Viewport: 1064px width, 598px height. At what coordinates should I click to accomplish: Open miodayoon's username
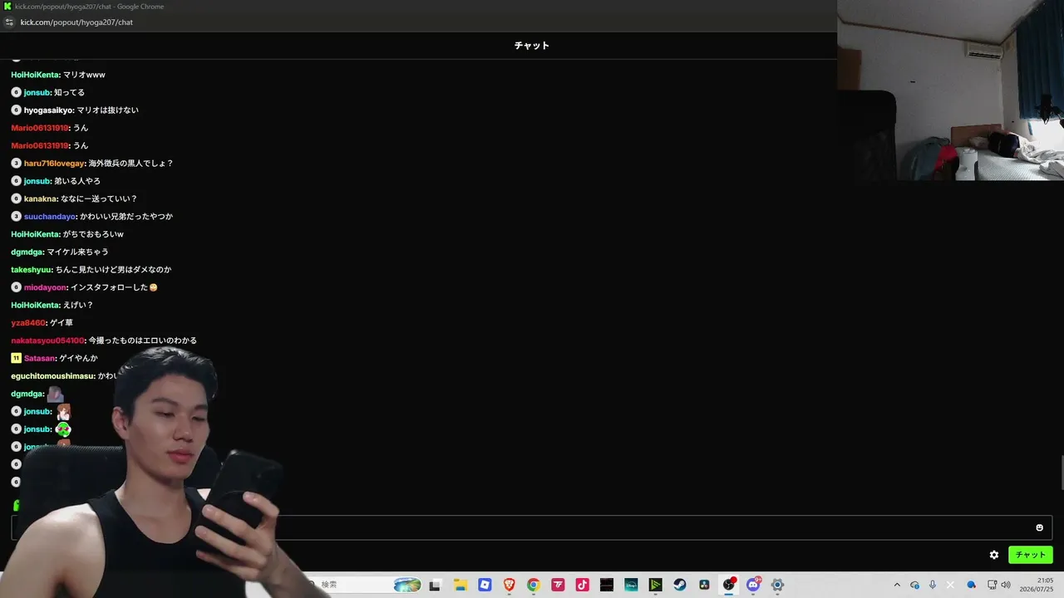(45, 287)
